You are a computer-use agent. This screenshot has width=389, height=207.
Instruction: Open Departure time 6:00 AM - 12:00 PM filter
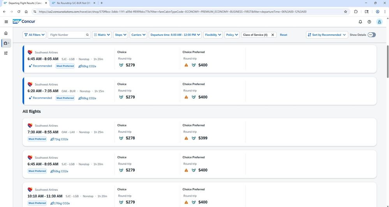(x=175, y=35)
